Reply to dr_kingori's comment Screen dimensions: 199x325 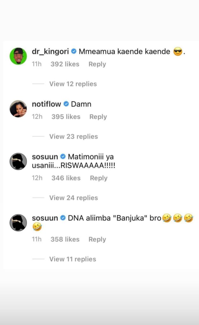click(x=97, y=64)
